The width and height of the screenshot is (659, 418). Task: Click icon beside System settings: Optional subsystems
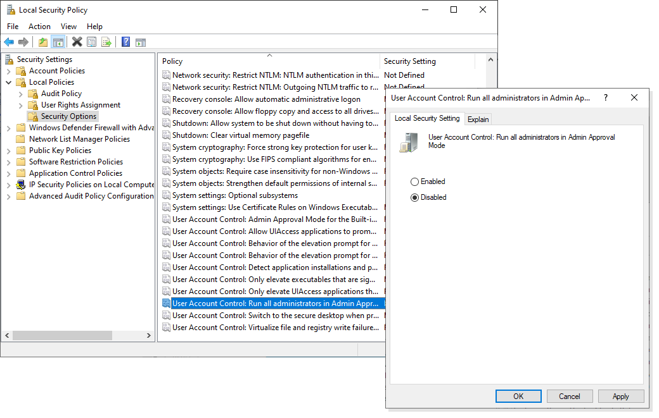(167, 195)
